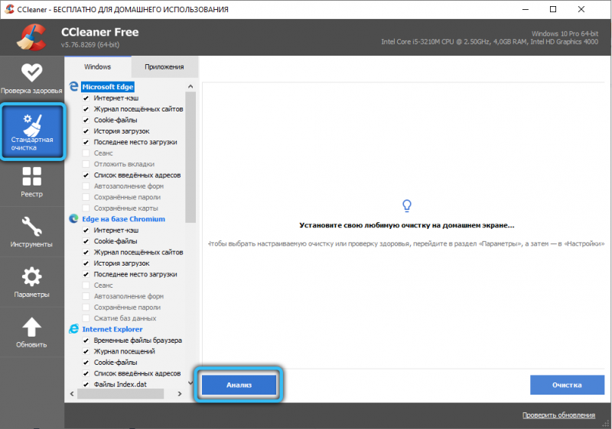
Task: Open the Параметры settings section
Action: coord(31,282)
